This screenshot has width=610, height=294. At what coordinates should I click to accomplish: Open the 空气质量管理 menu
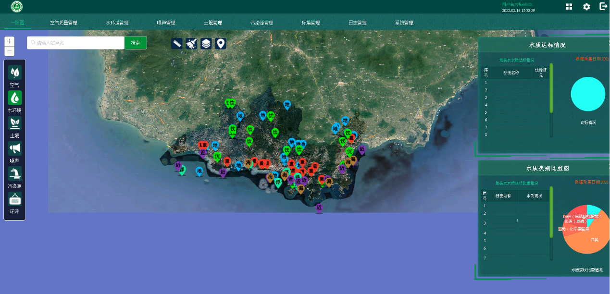(x=63, y=23)
